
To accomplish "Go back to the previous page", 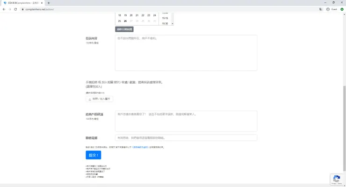I will tap(4, 9).
